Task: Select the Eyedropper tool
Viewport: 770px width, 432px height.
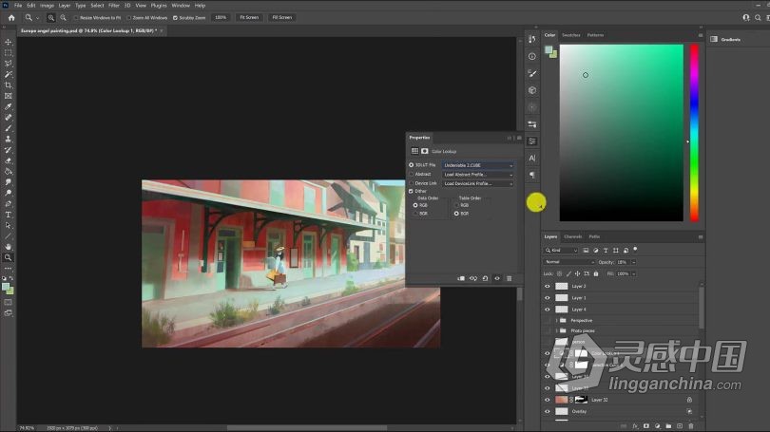Action: click(9, 107)
